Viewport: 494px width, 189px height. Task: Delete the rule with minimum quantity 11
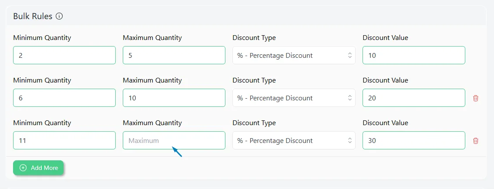click(475, 141)
